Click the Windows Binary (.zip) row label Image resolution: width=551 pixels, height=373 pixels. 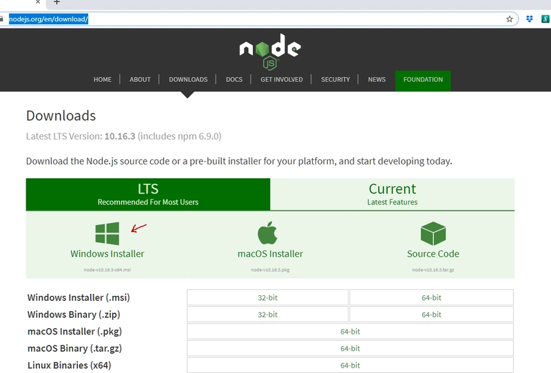coord(74,315)
